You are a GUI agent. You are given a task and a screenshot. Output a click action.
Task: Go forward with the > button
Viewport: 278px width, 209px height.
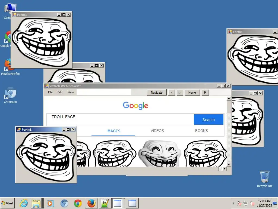(x=180, y=93)
